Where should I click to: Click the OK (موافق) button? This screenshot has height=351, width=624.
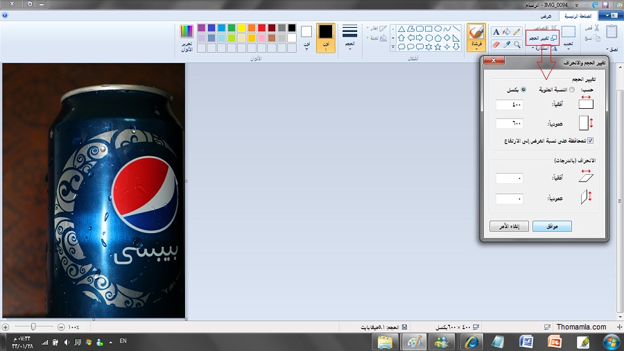tap(552, 226)
